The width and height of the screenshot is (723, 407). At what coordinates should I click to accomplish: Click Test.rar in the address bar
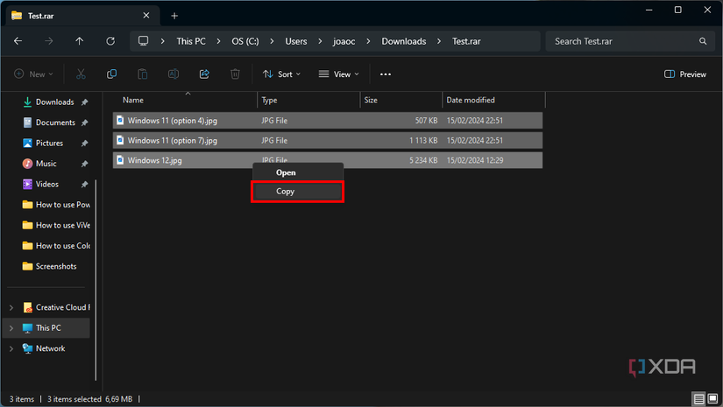point(466,41)
